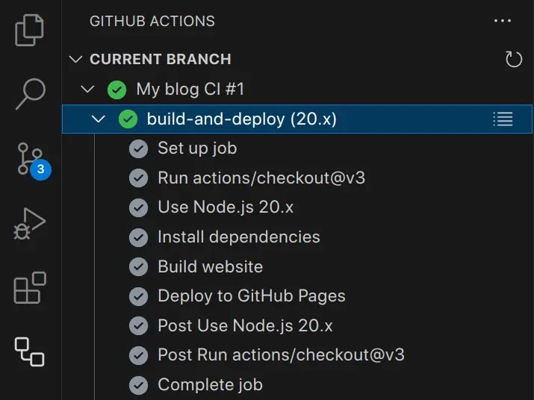Open the Run and Debug view

(x=29, y=224)
